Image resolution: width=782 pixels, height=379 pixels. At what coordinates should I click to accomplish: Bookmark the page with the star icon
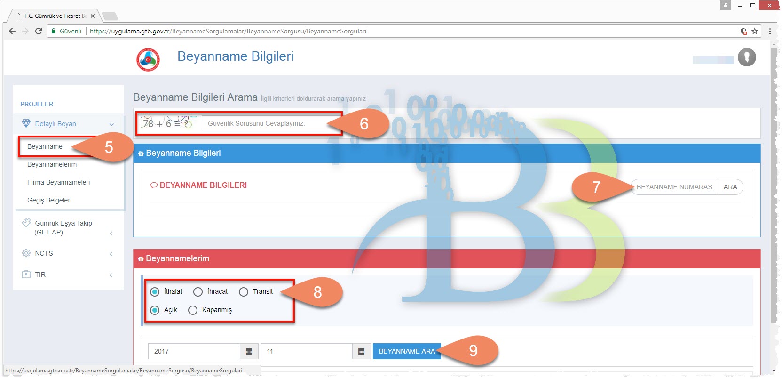755,31
